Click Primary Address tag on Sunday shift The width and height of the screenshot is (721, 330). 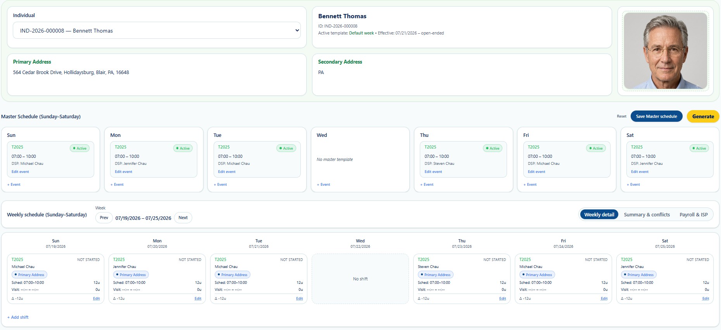coord(29,275)
